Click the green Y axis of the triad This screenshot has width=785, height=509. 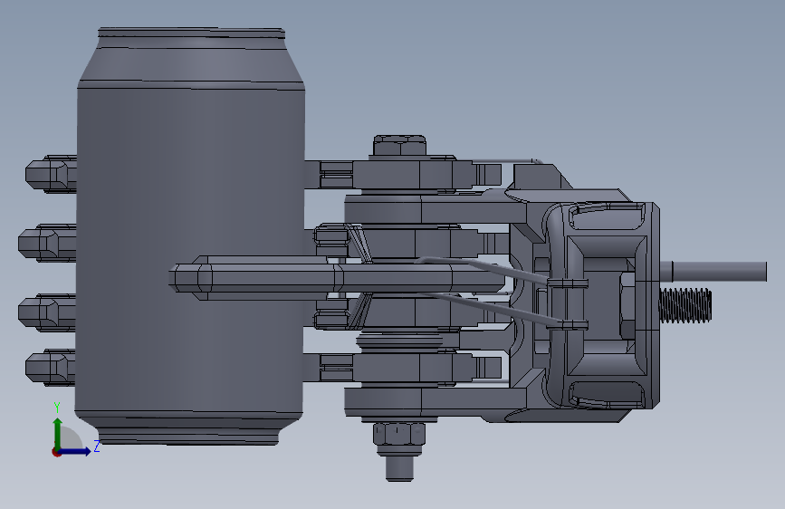click(57, 433)
